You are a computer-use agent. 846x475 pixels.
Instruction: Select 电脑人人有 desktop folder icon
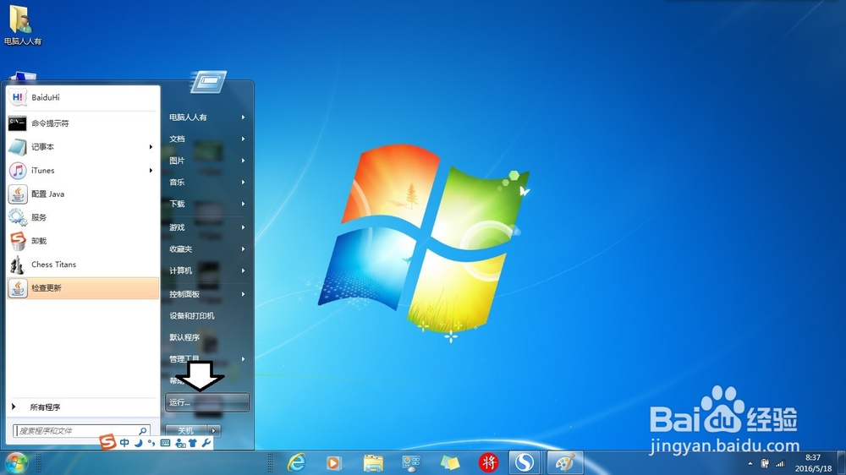point(22,25)
